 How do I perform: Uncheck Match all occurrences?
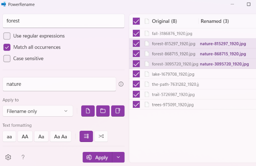coord(7,47)
